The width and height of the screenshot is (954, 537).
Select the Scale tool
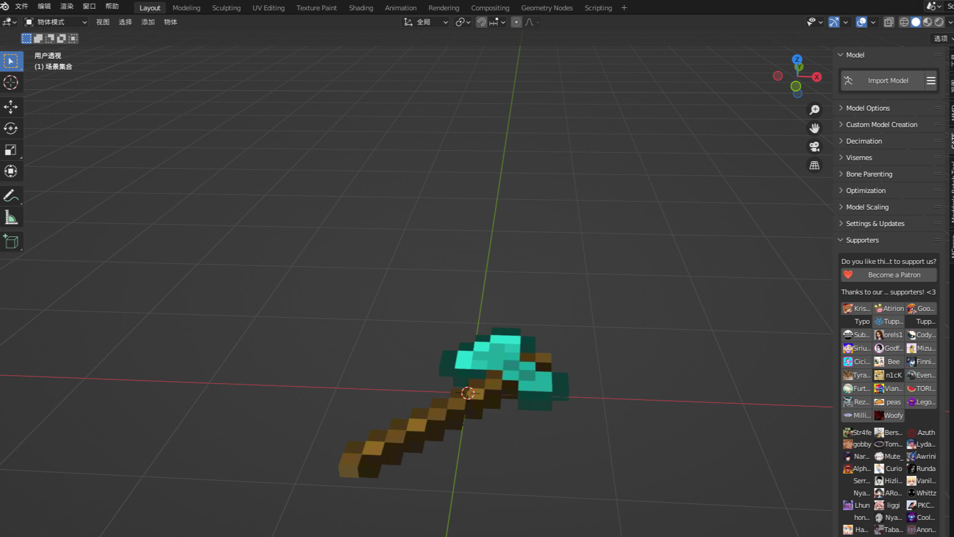click(11, 150)
